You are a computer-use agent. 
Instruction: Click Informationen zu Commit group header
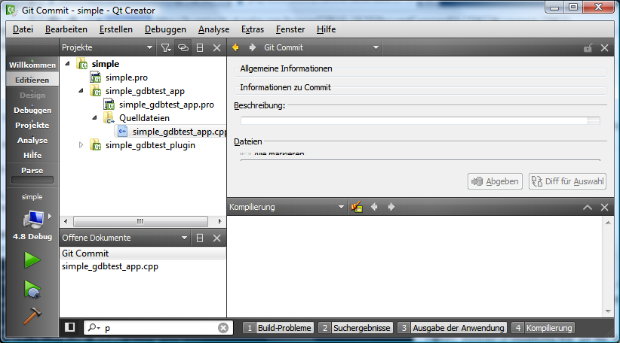tap(285, 87)
